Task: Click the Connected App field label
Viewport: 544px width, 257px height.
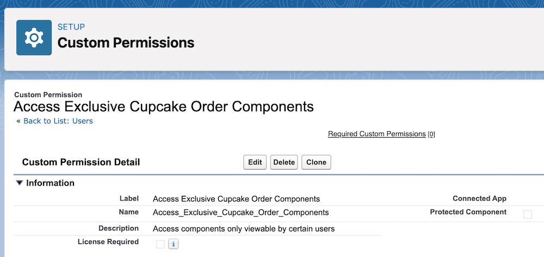Action: pos(479,199)
